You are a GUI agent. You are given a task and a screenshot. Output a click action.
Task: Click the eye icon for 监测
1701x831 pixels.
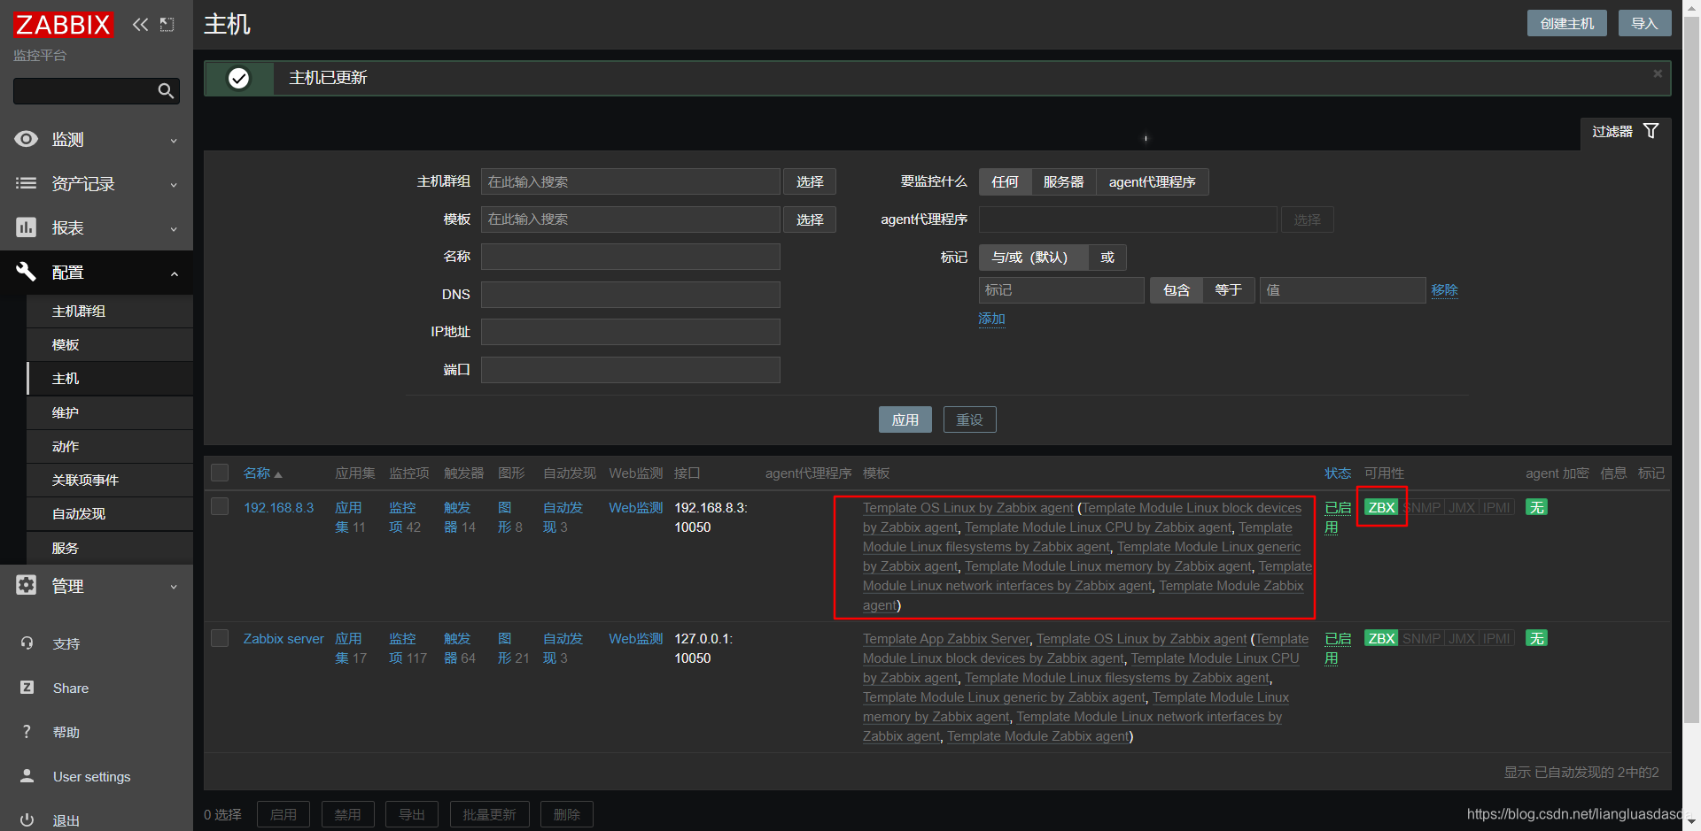pyautogui.click(x=27, y=139)
